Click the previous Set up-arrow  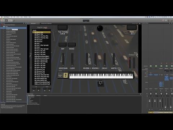click(x=34, y=90)
